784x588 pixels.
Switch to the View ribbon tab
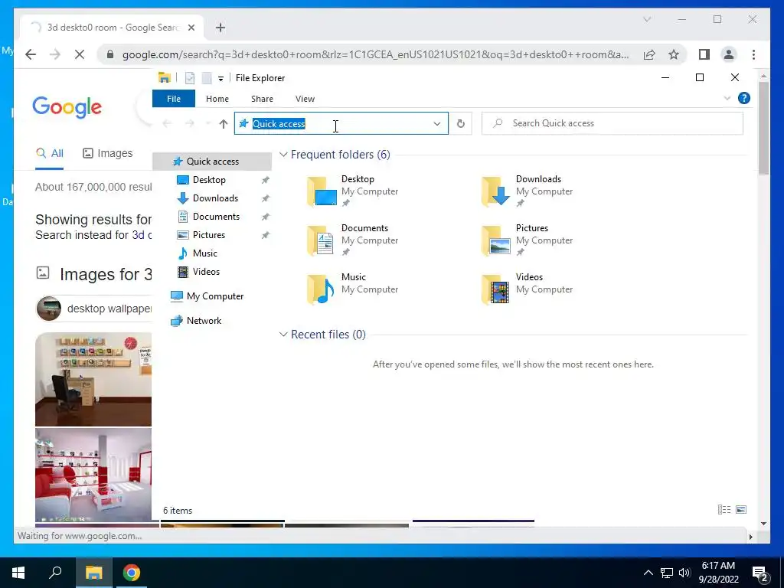(x=305, y=99)
